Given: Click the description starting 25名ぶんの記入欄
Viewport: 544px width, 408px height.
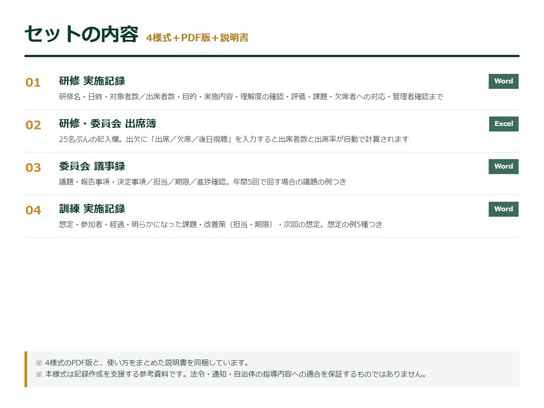Looking at the screenshot, I should pos(234,139).
